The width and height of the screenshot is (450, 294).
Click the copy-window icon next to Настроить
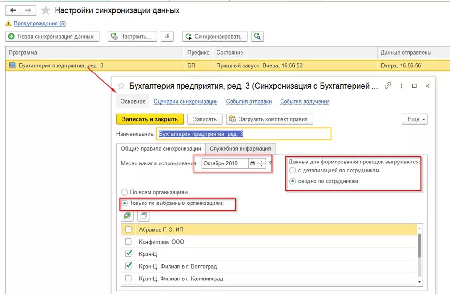click(x=167, y=36)
